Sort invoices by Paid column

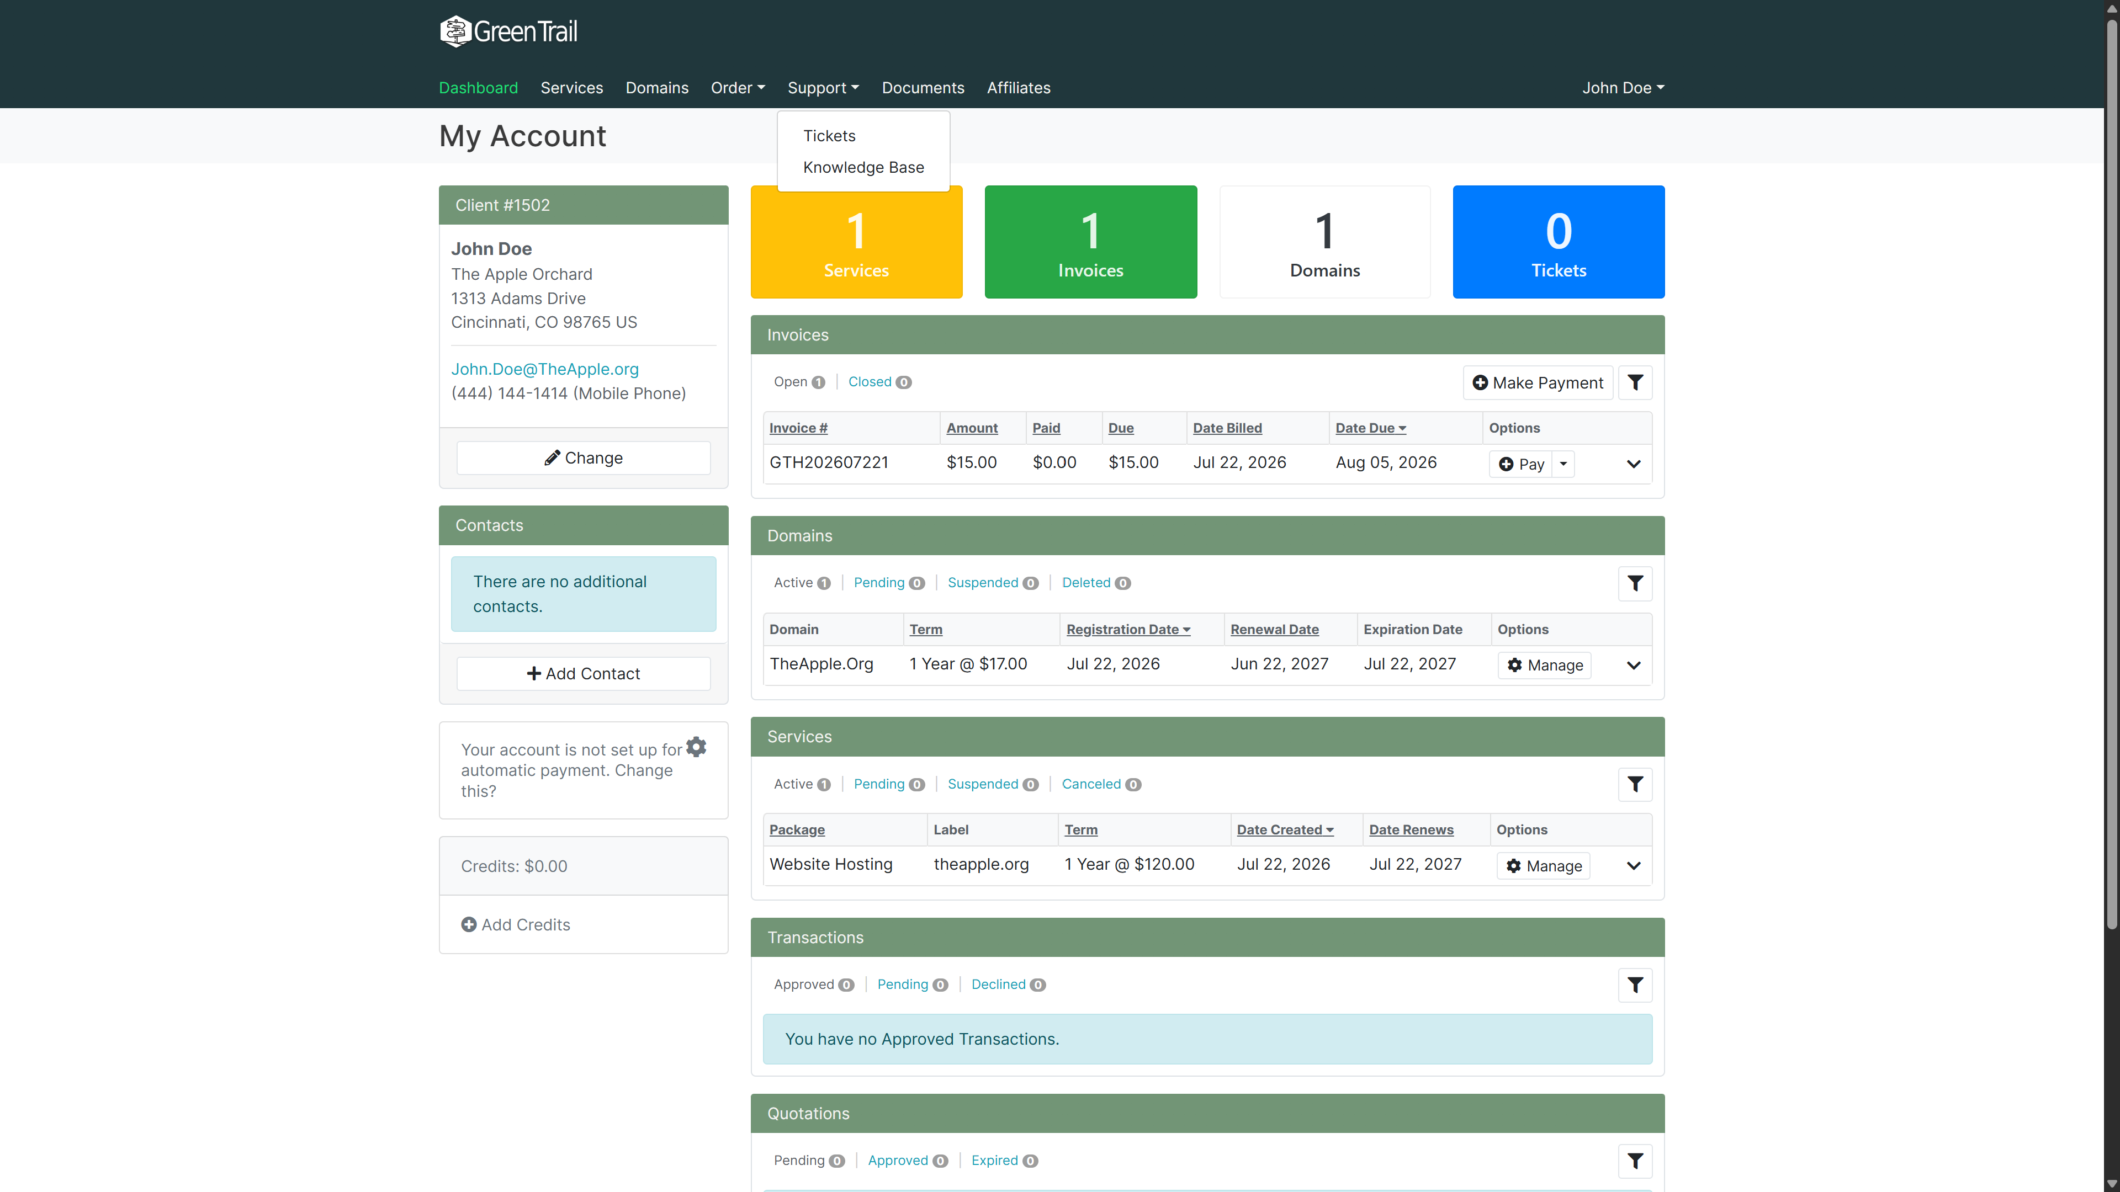click(x=1046, y=428)
